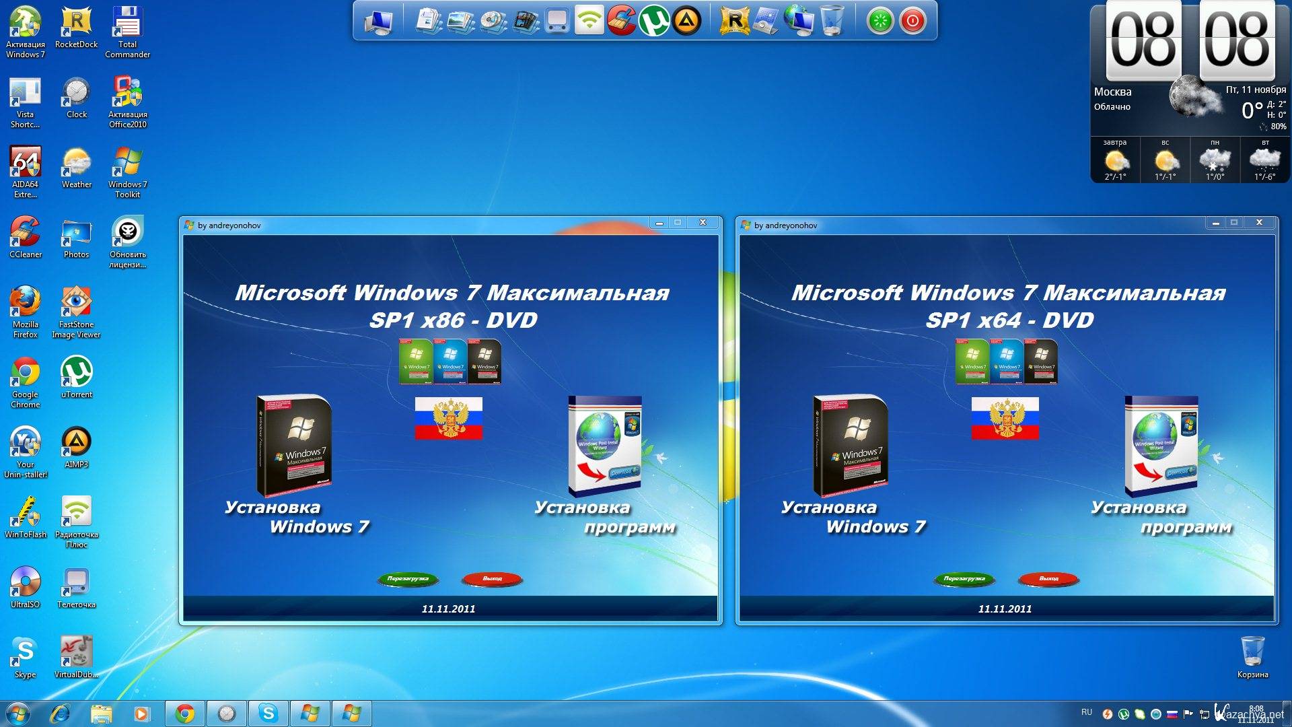Click red Выход button in x64 window
The height and width of the screenshot is (727, 1292).
pos(1048,579)
